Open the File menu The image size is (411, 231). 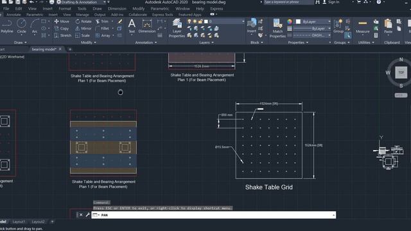(6, 8)
